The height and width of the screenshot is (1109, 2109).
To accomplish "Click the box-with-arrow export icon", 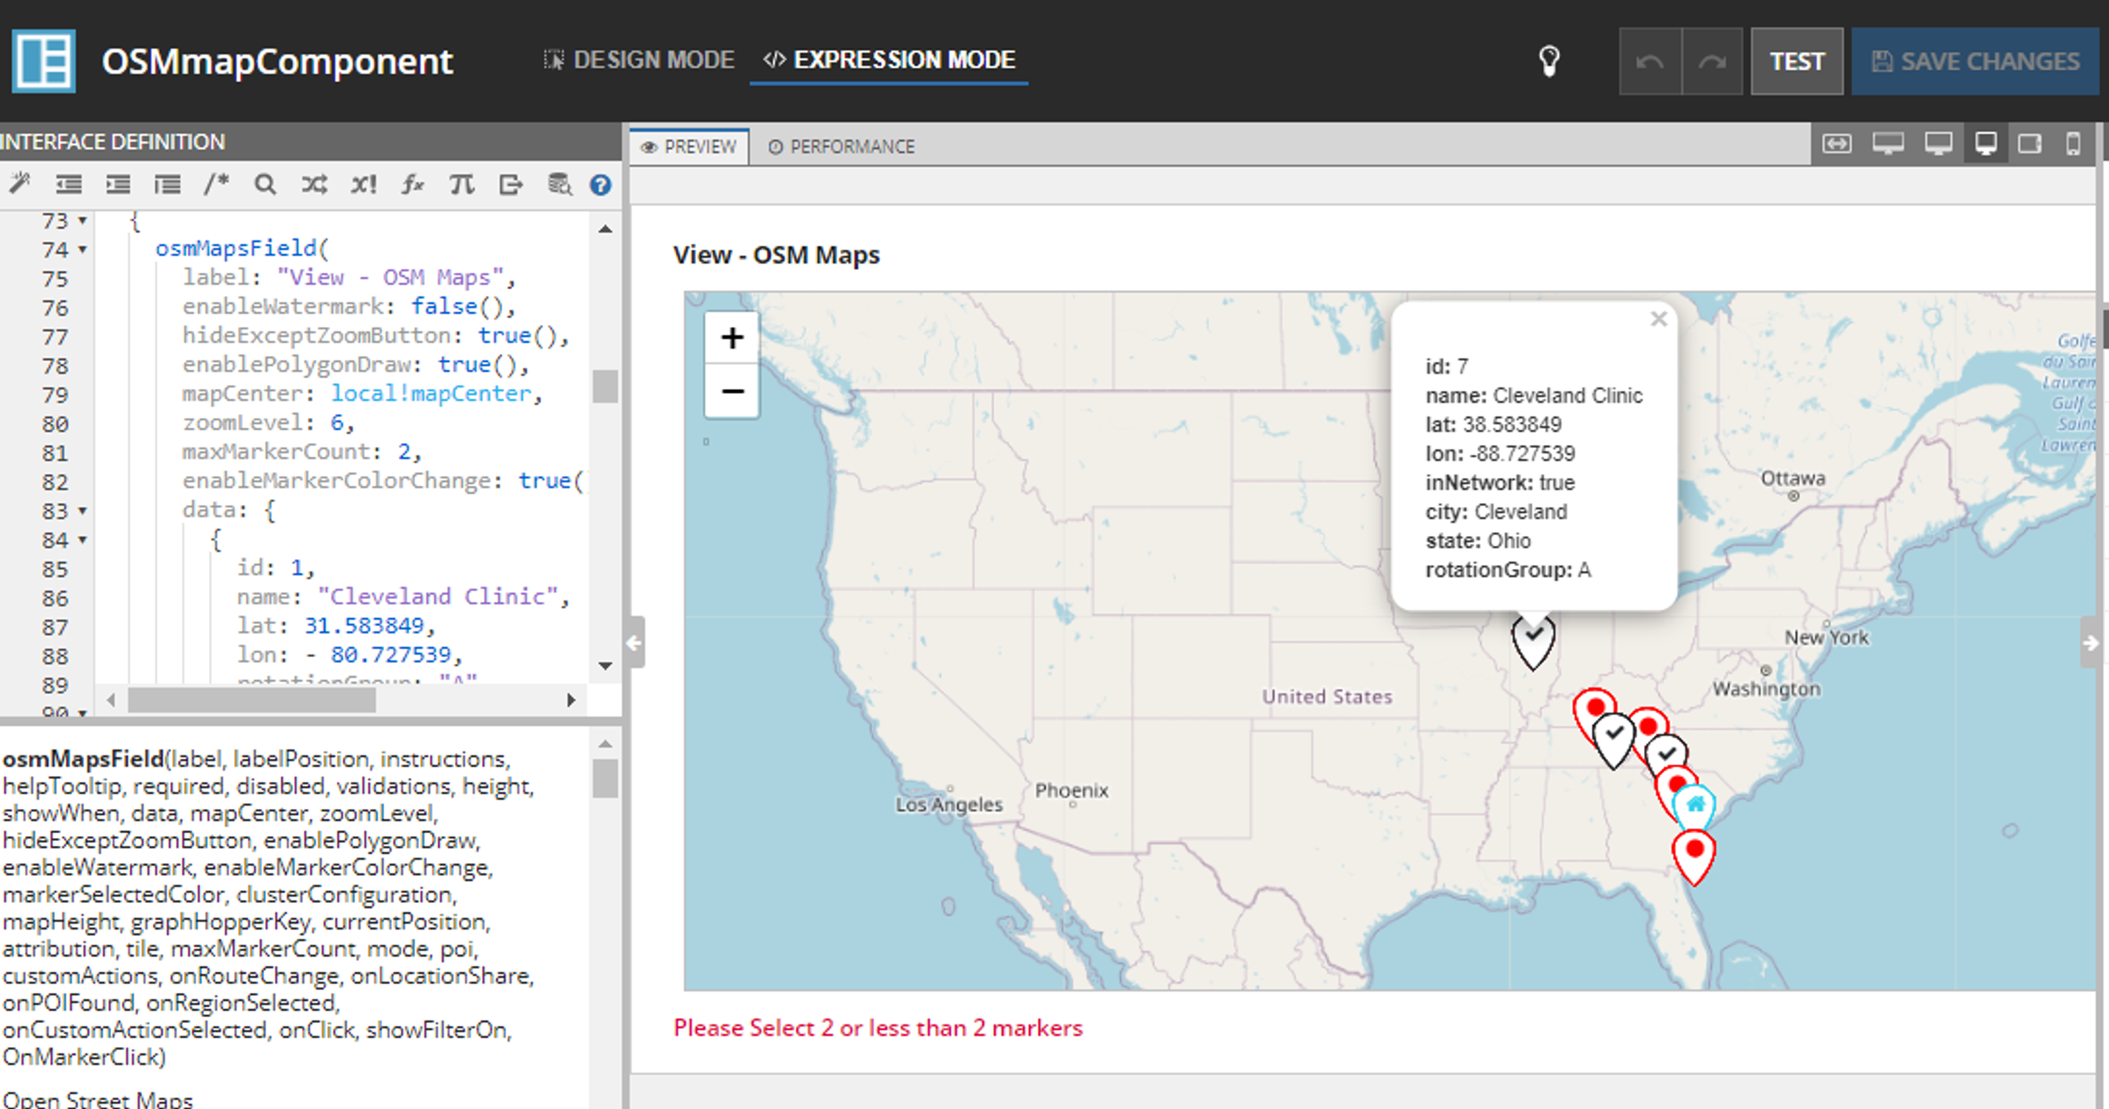I will tap(511, 184).
